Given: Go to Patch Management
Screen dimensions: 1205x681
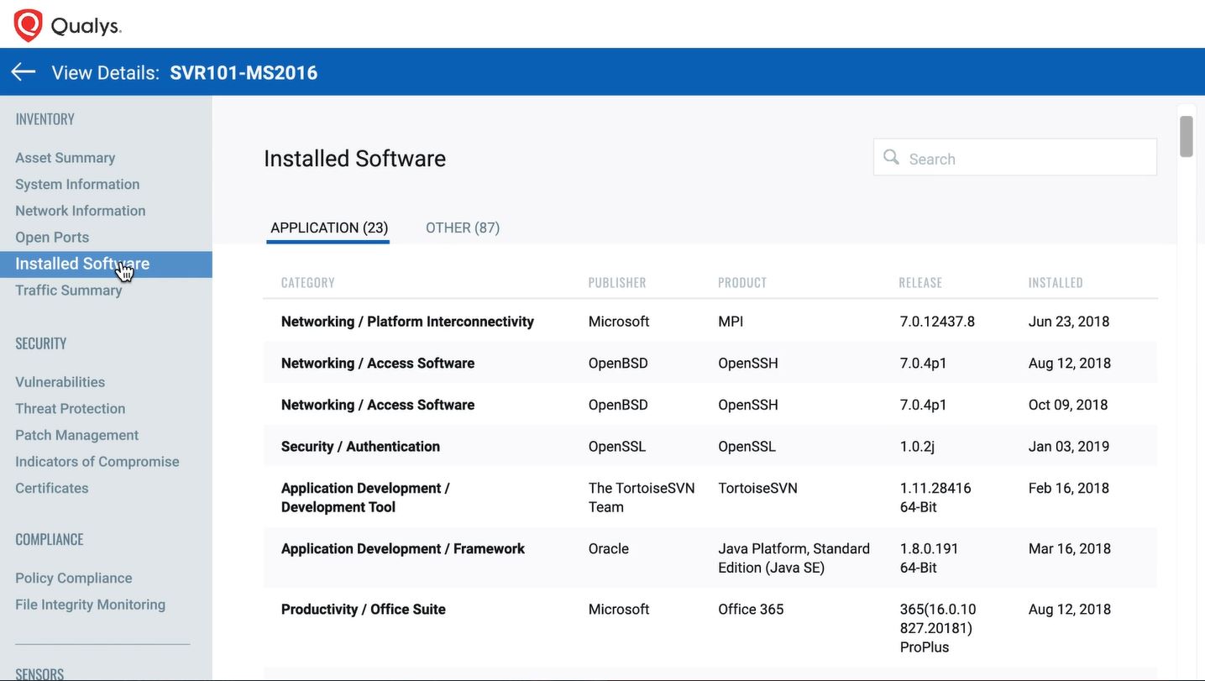Looking at the screenshot, I should [x=77, y=435].
